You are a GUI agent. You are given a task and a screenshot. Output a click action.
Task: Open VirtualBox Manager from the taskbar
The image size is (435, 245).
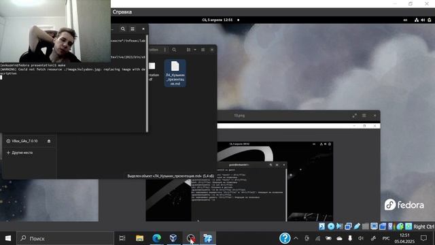173,238
